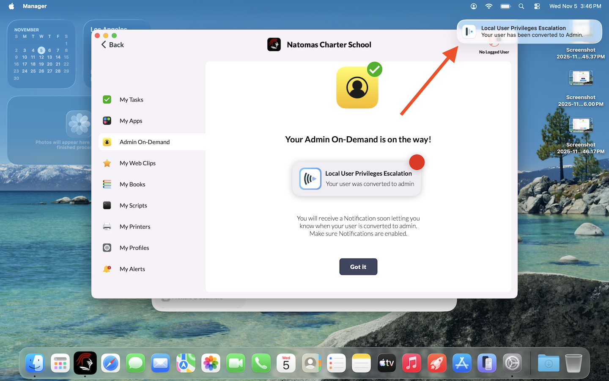Viewport: 609px width, 381px height.
Task: Click the "Make sure Notifications are enabled." text
Action: [x=358, y=234]
